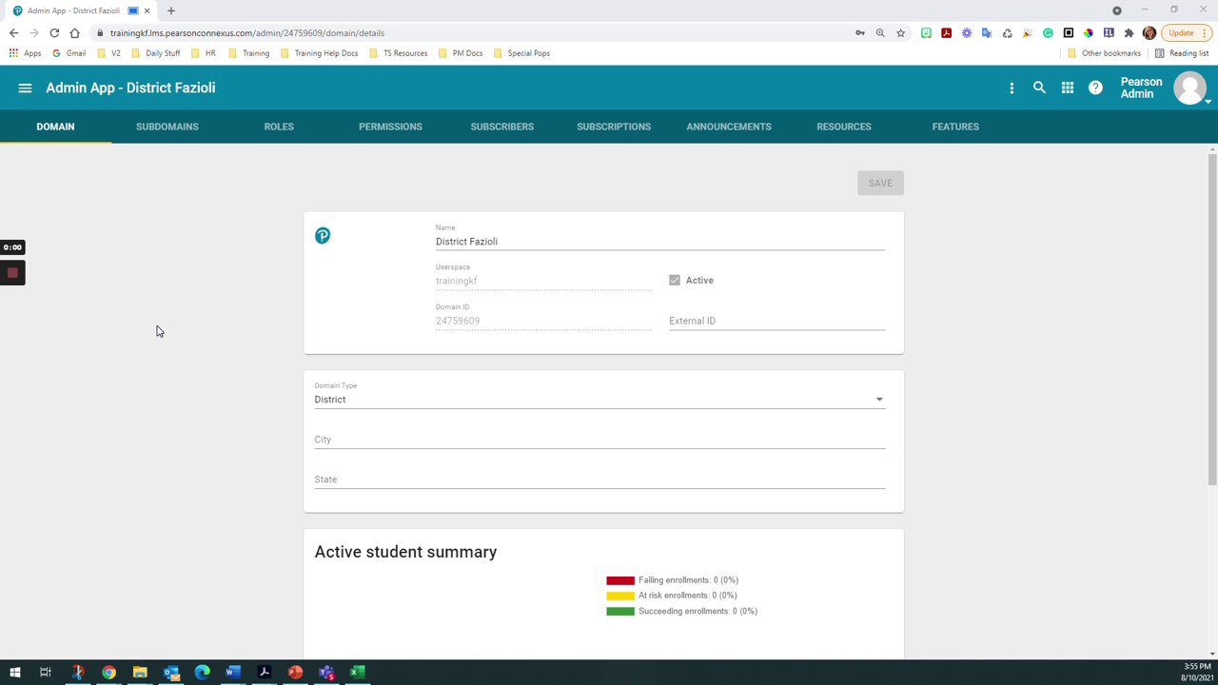The height and width of the screenshot is (685, 1218).
Task: Open the Grammarly extension icon
Action: pos(1048,32)
